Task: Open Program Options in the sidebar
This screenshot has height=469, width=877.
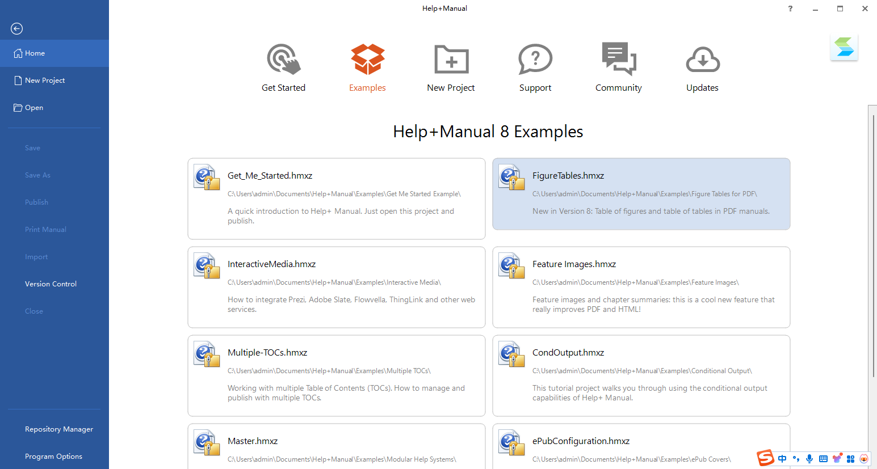Action: (x=54, y=457)
